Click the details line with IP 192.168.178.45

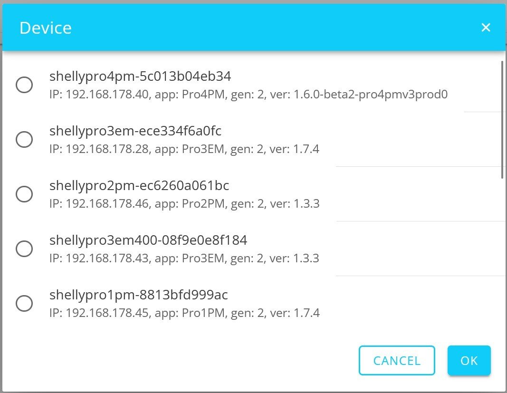coord(184,313)
